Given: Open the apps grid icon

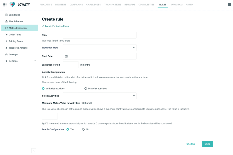Looking at the screenshot, I should (x=5, y=5).
